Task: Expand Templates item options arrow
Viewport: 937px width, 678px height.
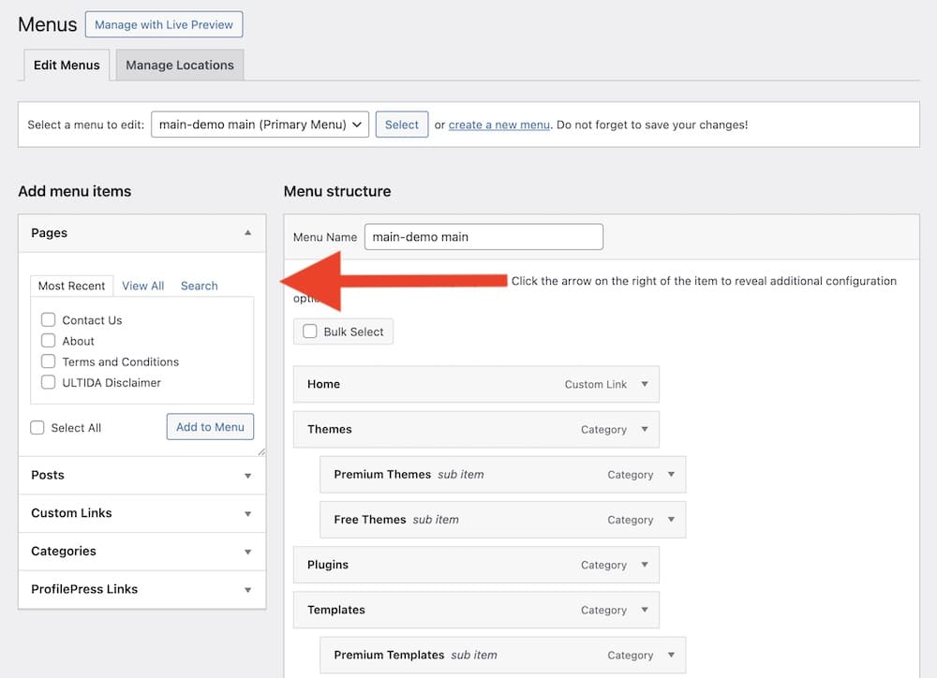Action: [645, 610]
